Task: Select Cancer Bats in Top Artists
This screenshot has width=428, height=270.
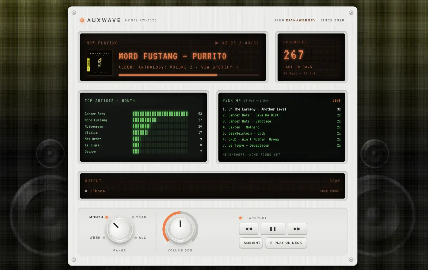Action: point(143,114)
